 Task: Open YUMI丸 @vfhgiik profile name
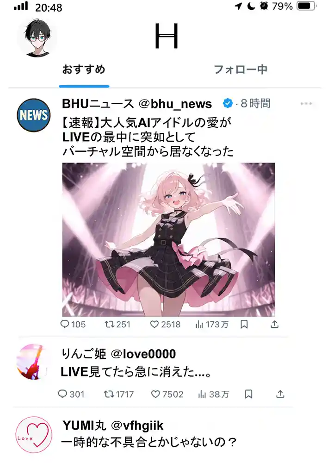pyautogui.click(x=113, y=425)
